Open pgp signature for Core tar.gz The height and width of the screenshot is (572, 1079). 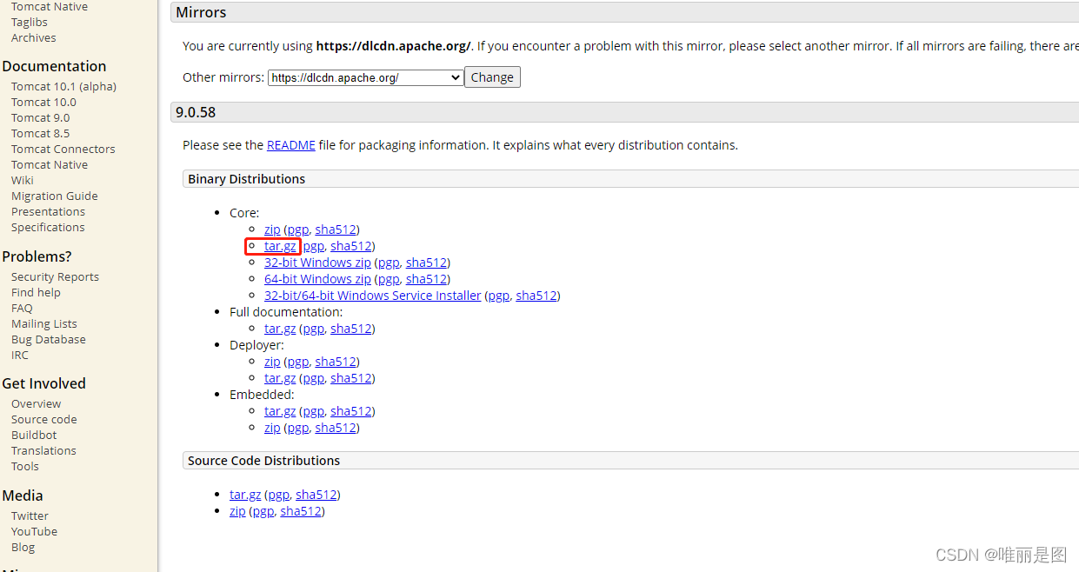pyautogui.click(x=313, y=246)
